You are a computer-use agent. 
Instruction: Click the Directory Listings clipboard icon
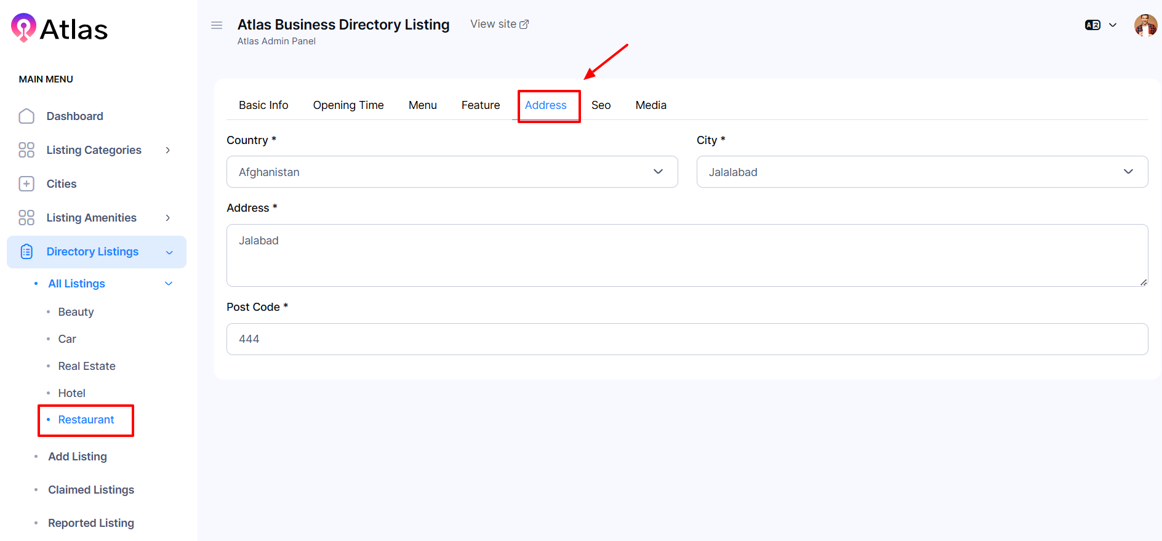(26, 252)
